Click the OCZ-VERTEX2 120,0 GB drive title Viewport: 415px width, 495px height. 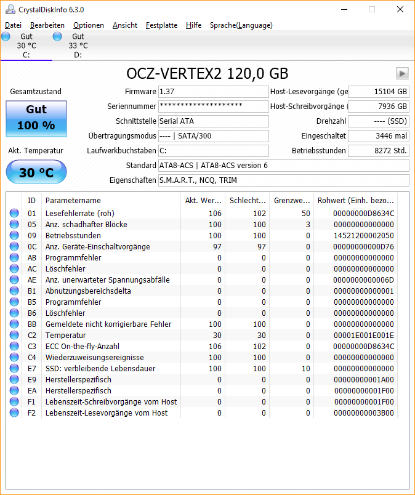207,73
